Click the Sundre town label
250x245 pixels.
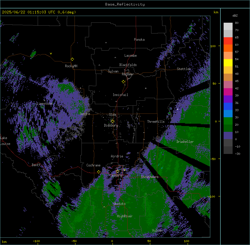tap(85, 114)
